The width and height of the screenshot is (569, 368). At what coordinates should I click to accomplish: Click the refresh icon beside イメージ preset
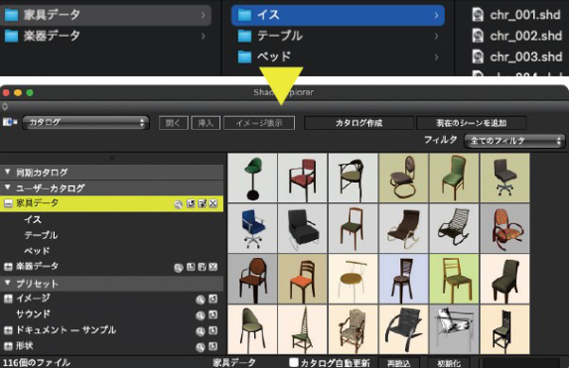point(213,299)
